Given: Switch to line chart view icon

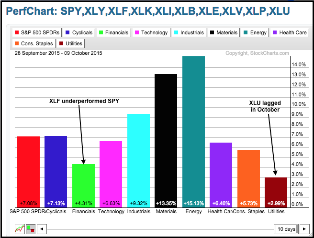Looking at the screenshot, I should pos(20,229).
